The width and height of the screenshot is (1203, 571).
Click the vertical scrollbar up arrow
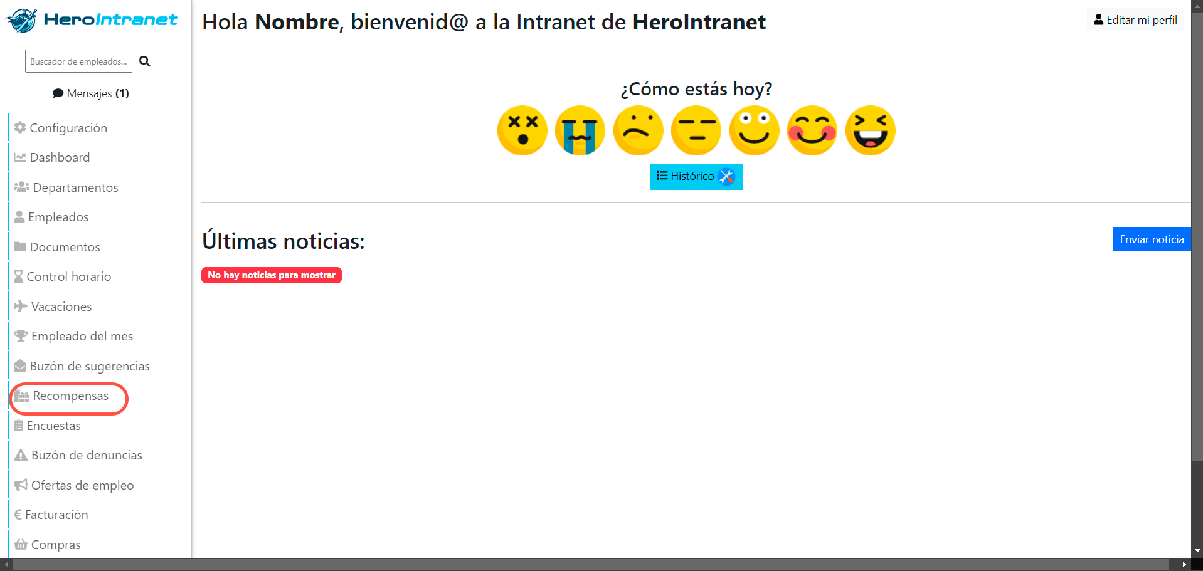tap(1197, 6)
